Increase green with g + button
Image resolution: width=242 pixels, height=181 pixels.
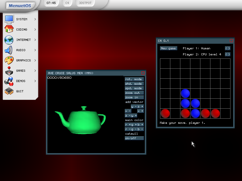point(134,125)
